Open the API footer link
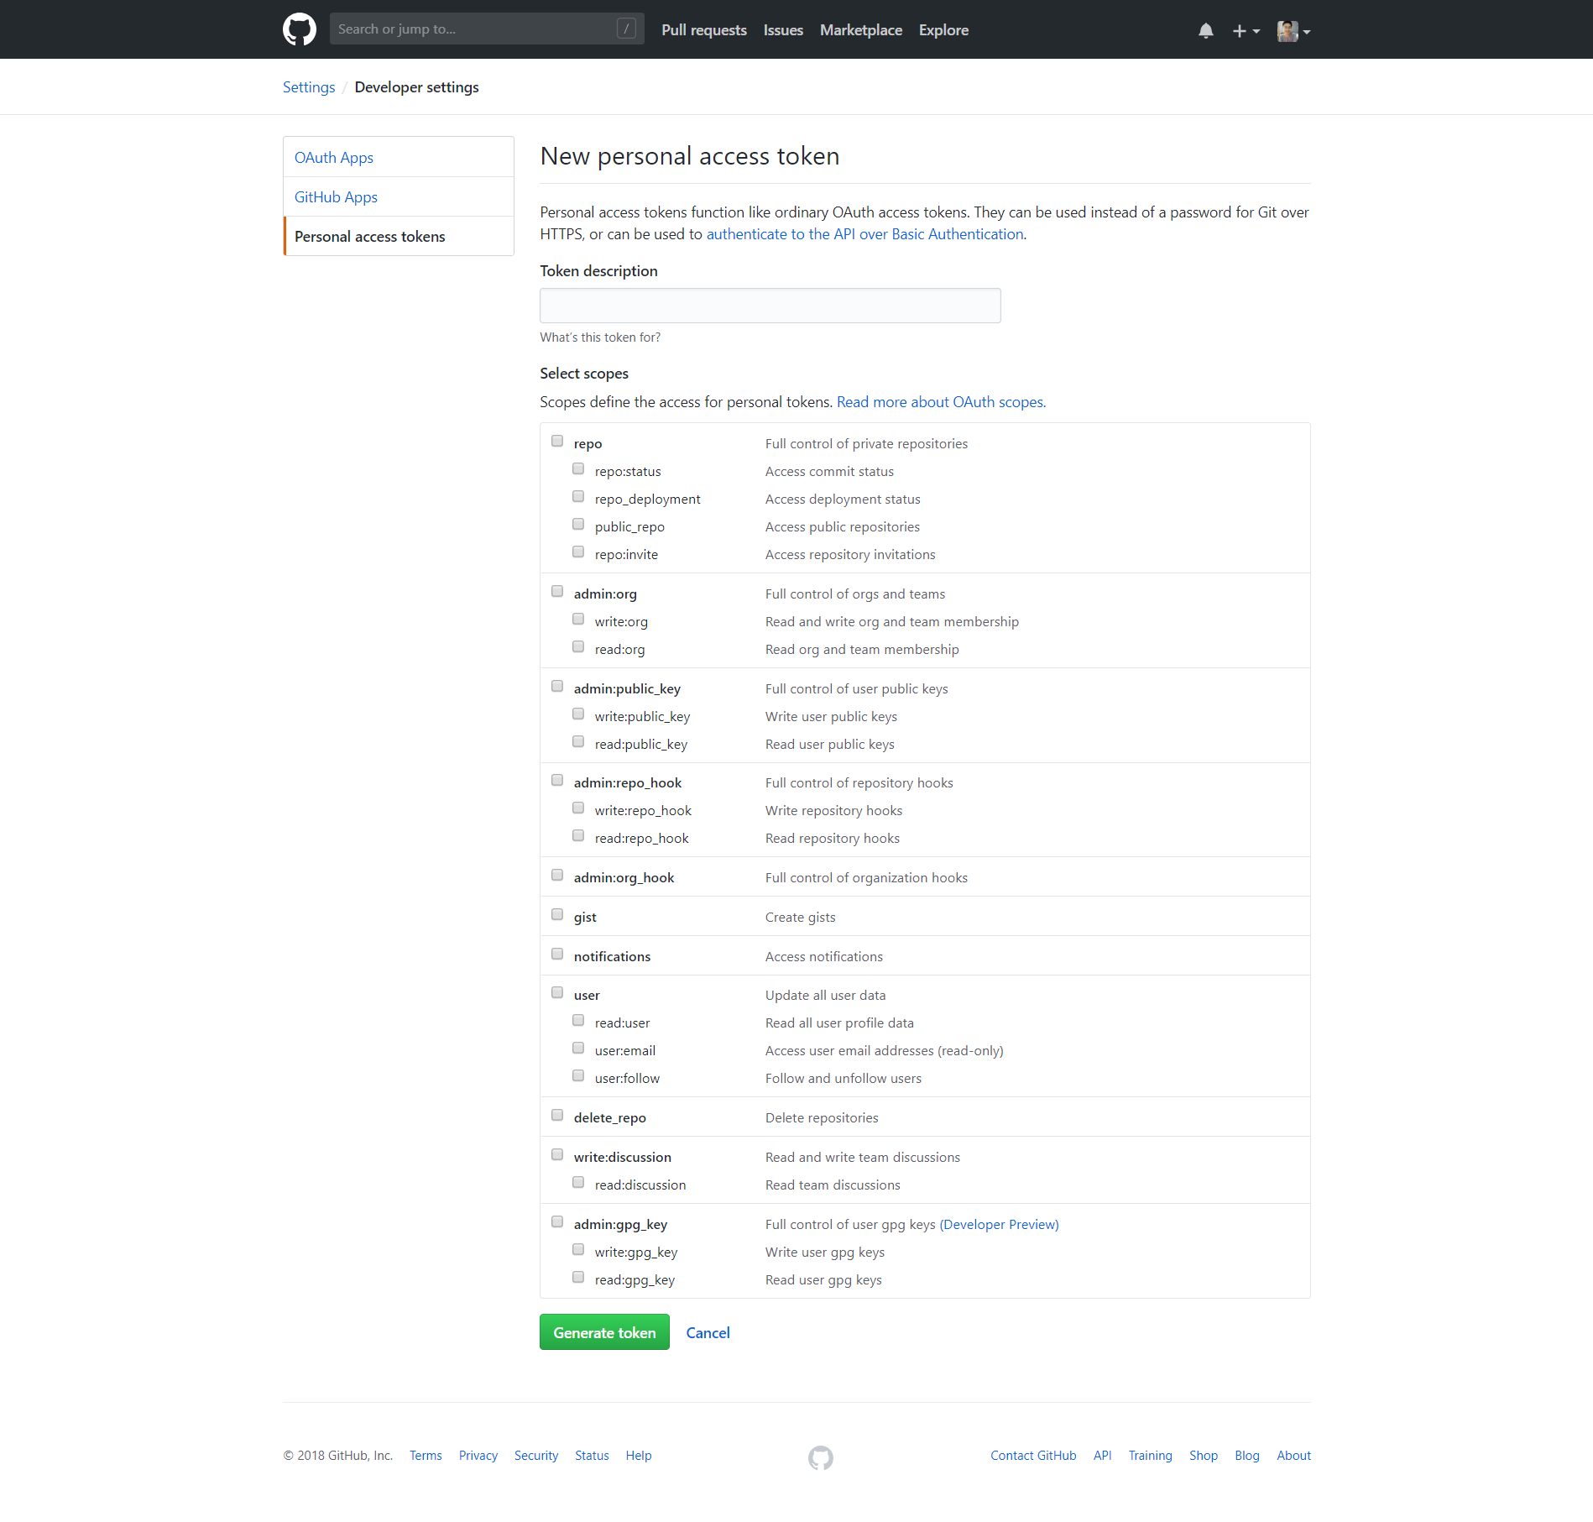 (x=1102, y=1456)
